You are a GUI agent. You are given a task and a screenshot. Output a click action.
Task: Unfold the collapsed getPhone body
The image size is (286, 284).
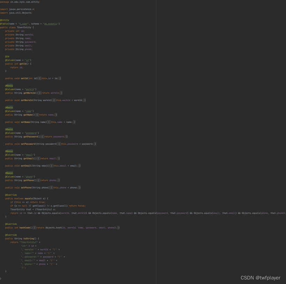[x=48, y=180]
